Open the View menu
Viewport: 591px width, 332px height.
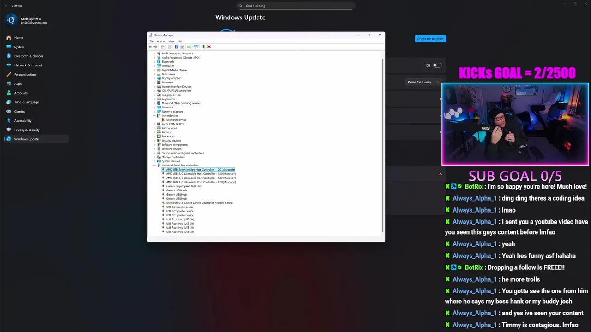point(171,41)
